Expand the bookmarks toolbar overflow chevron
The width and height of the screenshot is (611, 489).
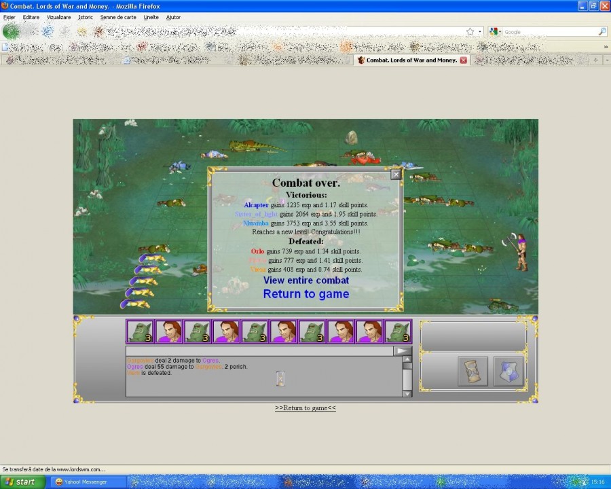click(605, 47)
